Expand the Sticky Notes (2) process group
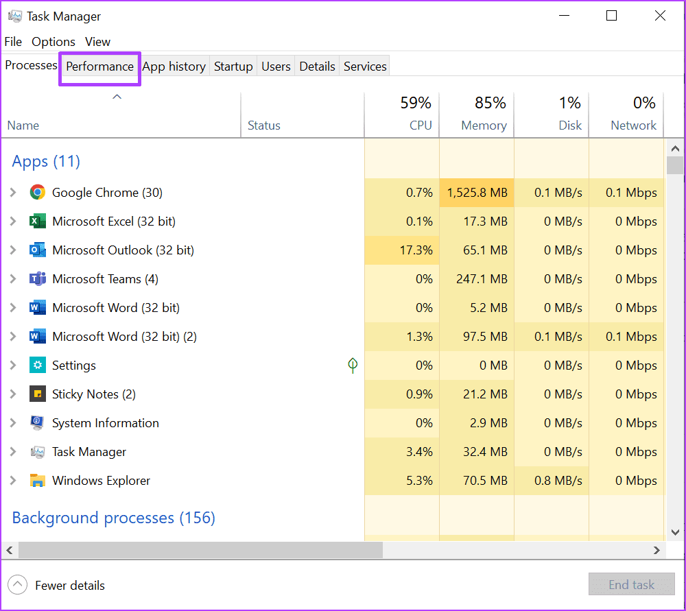686x611 pixels. (x=13, y=394)
